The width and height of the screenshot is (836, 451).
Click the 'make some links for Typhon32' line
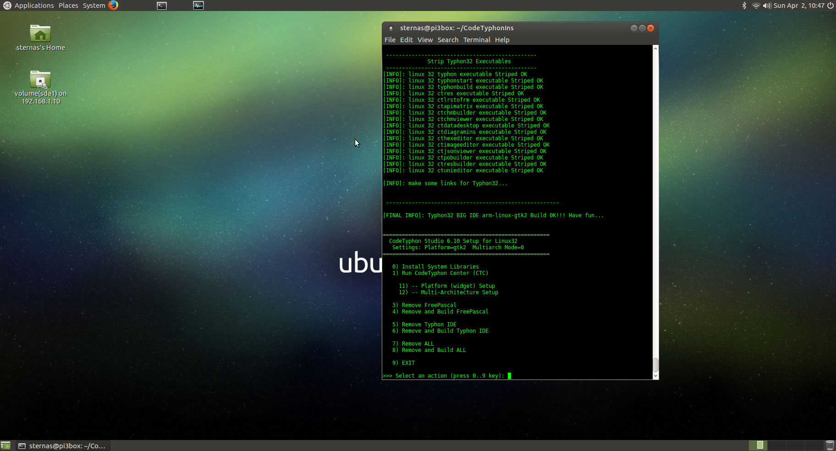pos(445,183)
